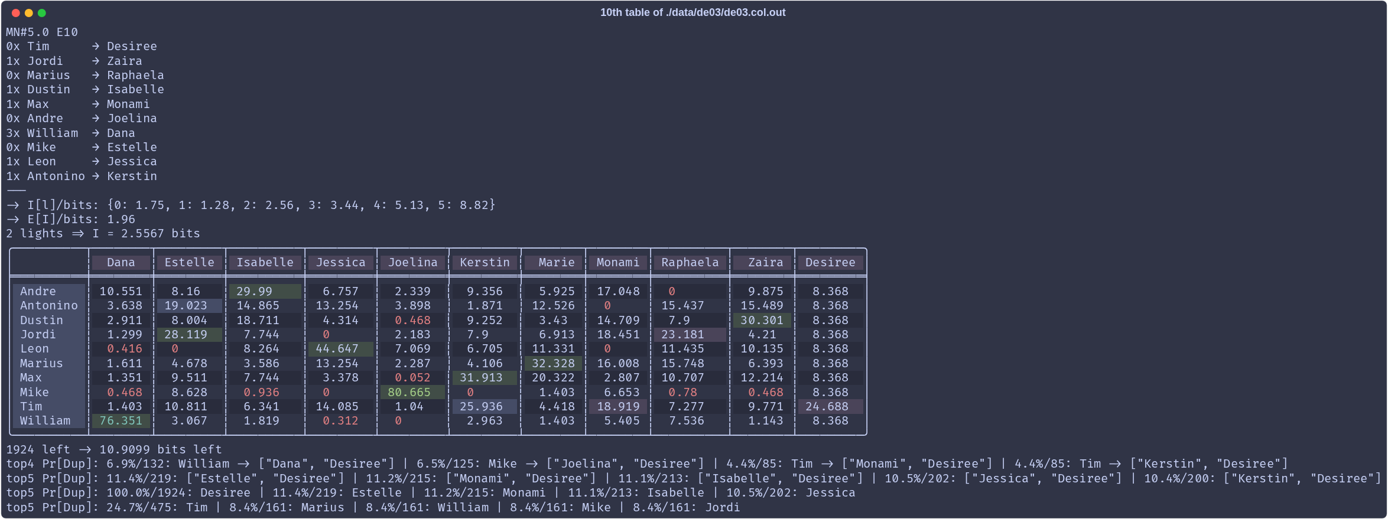Click the '1924 left → 10.9099 bits left' line

tap(114, 449)
